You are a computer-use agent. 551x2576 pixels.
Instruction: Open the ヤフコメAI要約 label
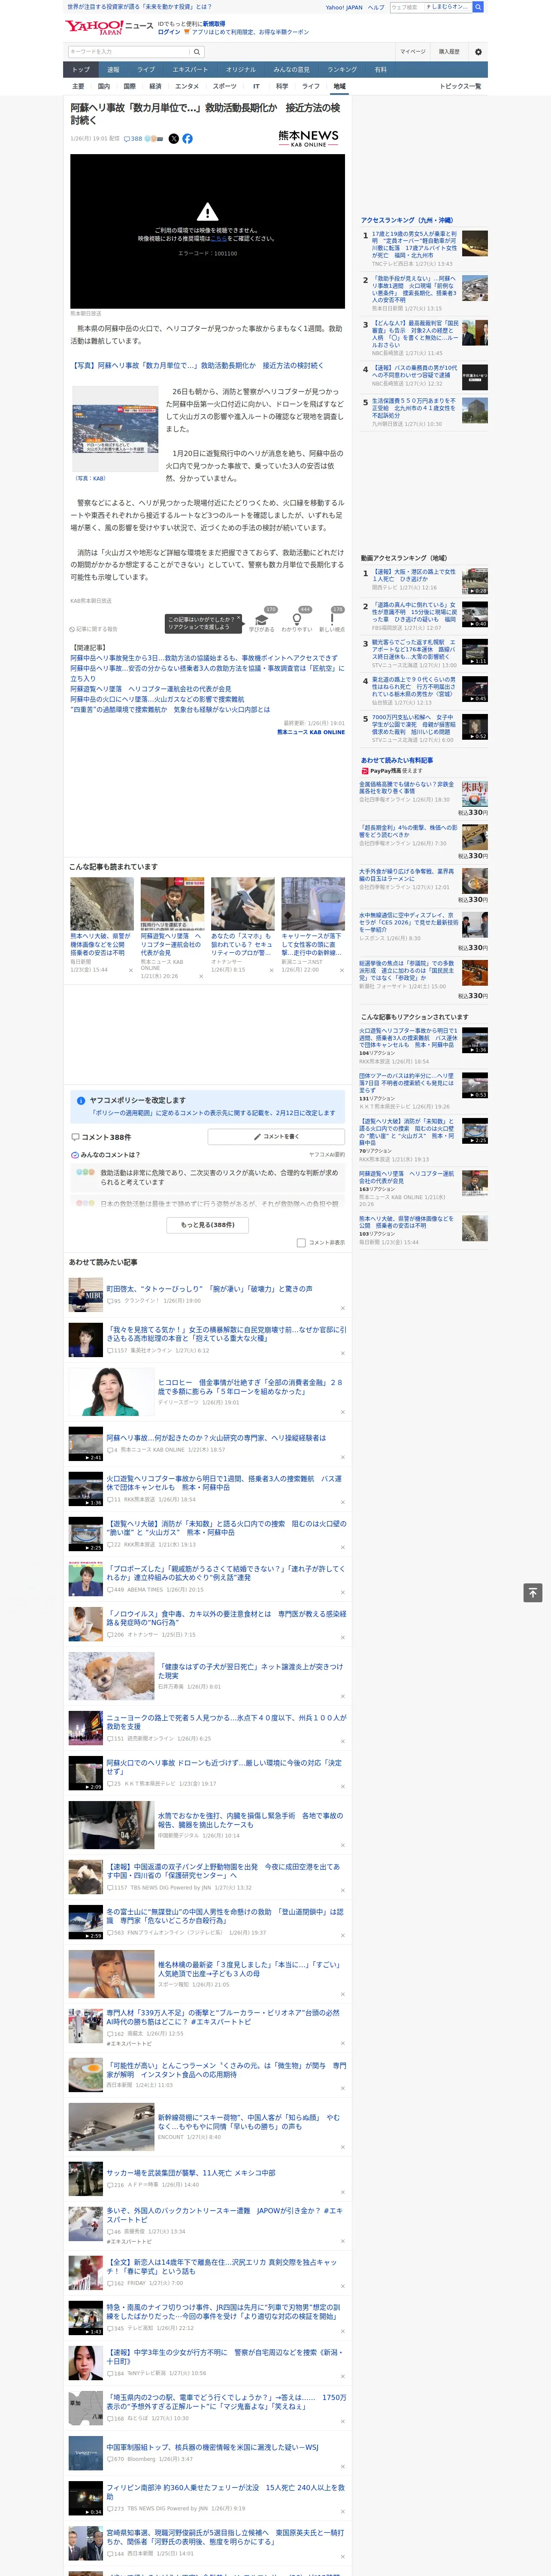pos(327,1155)
